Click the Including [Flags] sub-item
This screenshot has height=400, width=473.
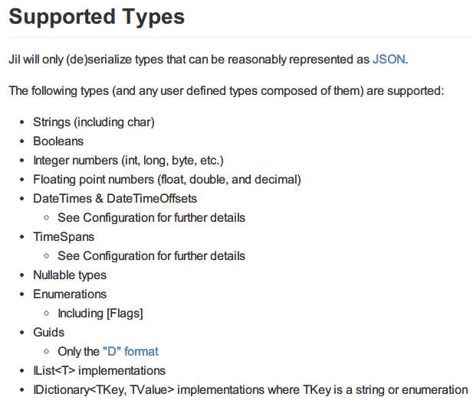(x=100, y=313)
